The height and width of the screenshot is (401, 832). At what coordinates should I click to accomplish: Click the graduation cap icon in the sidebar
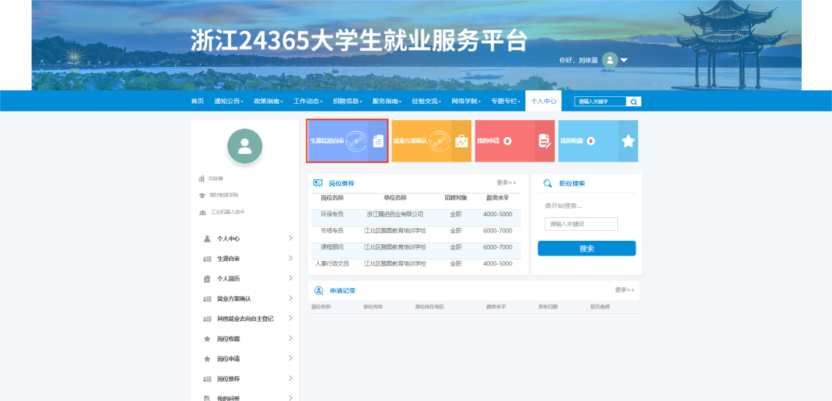tap(202, 195)
